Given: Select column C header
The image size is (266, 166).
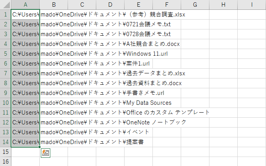Looking at the screenshot, I should [x=82, y=5].
